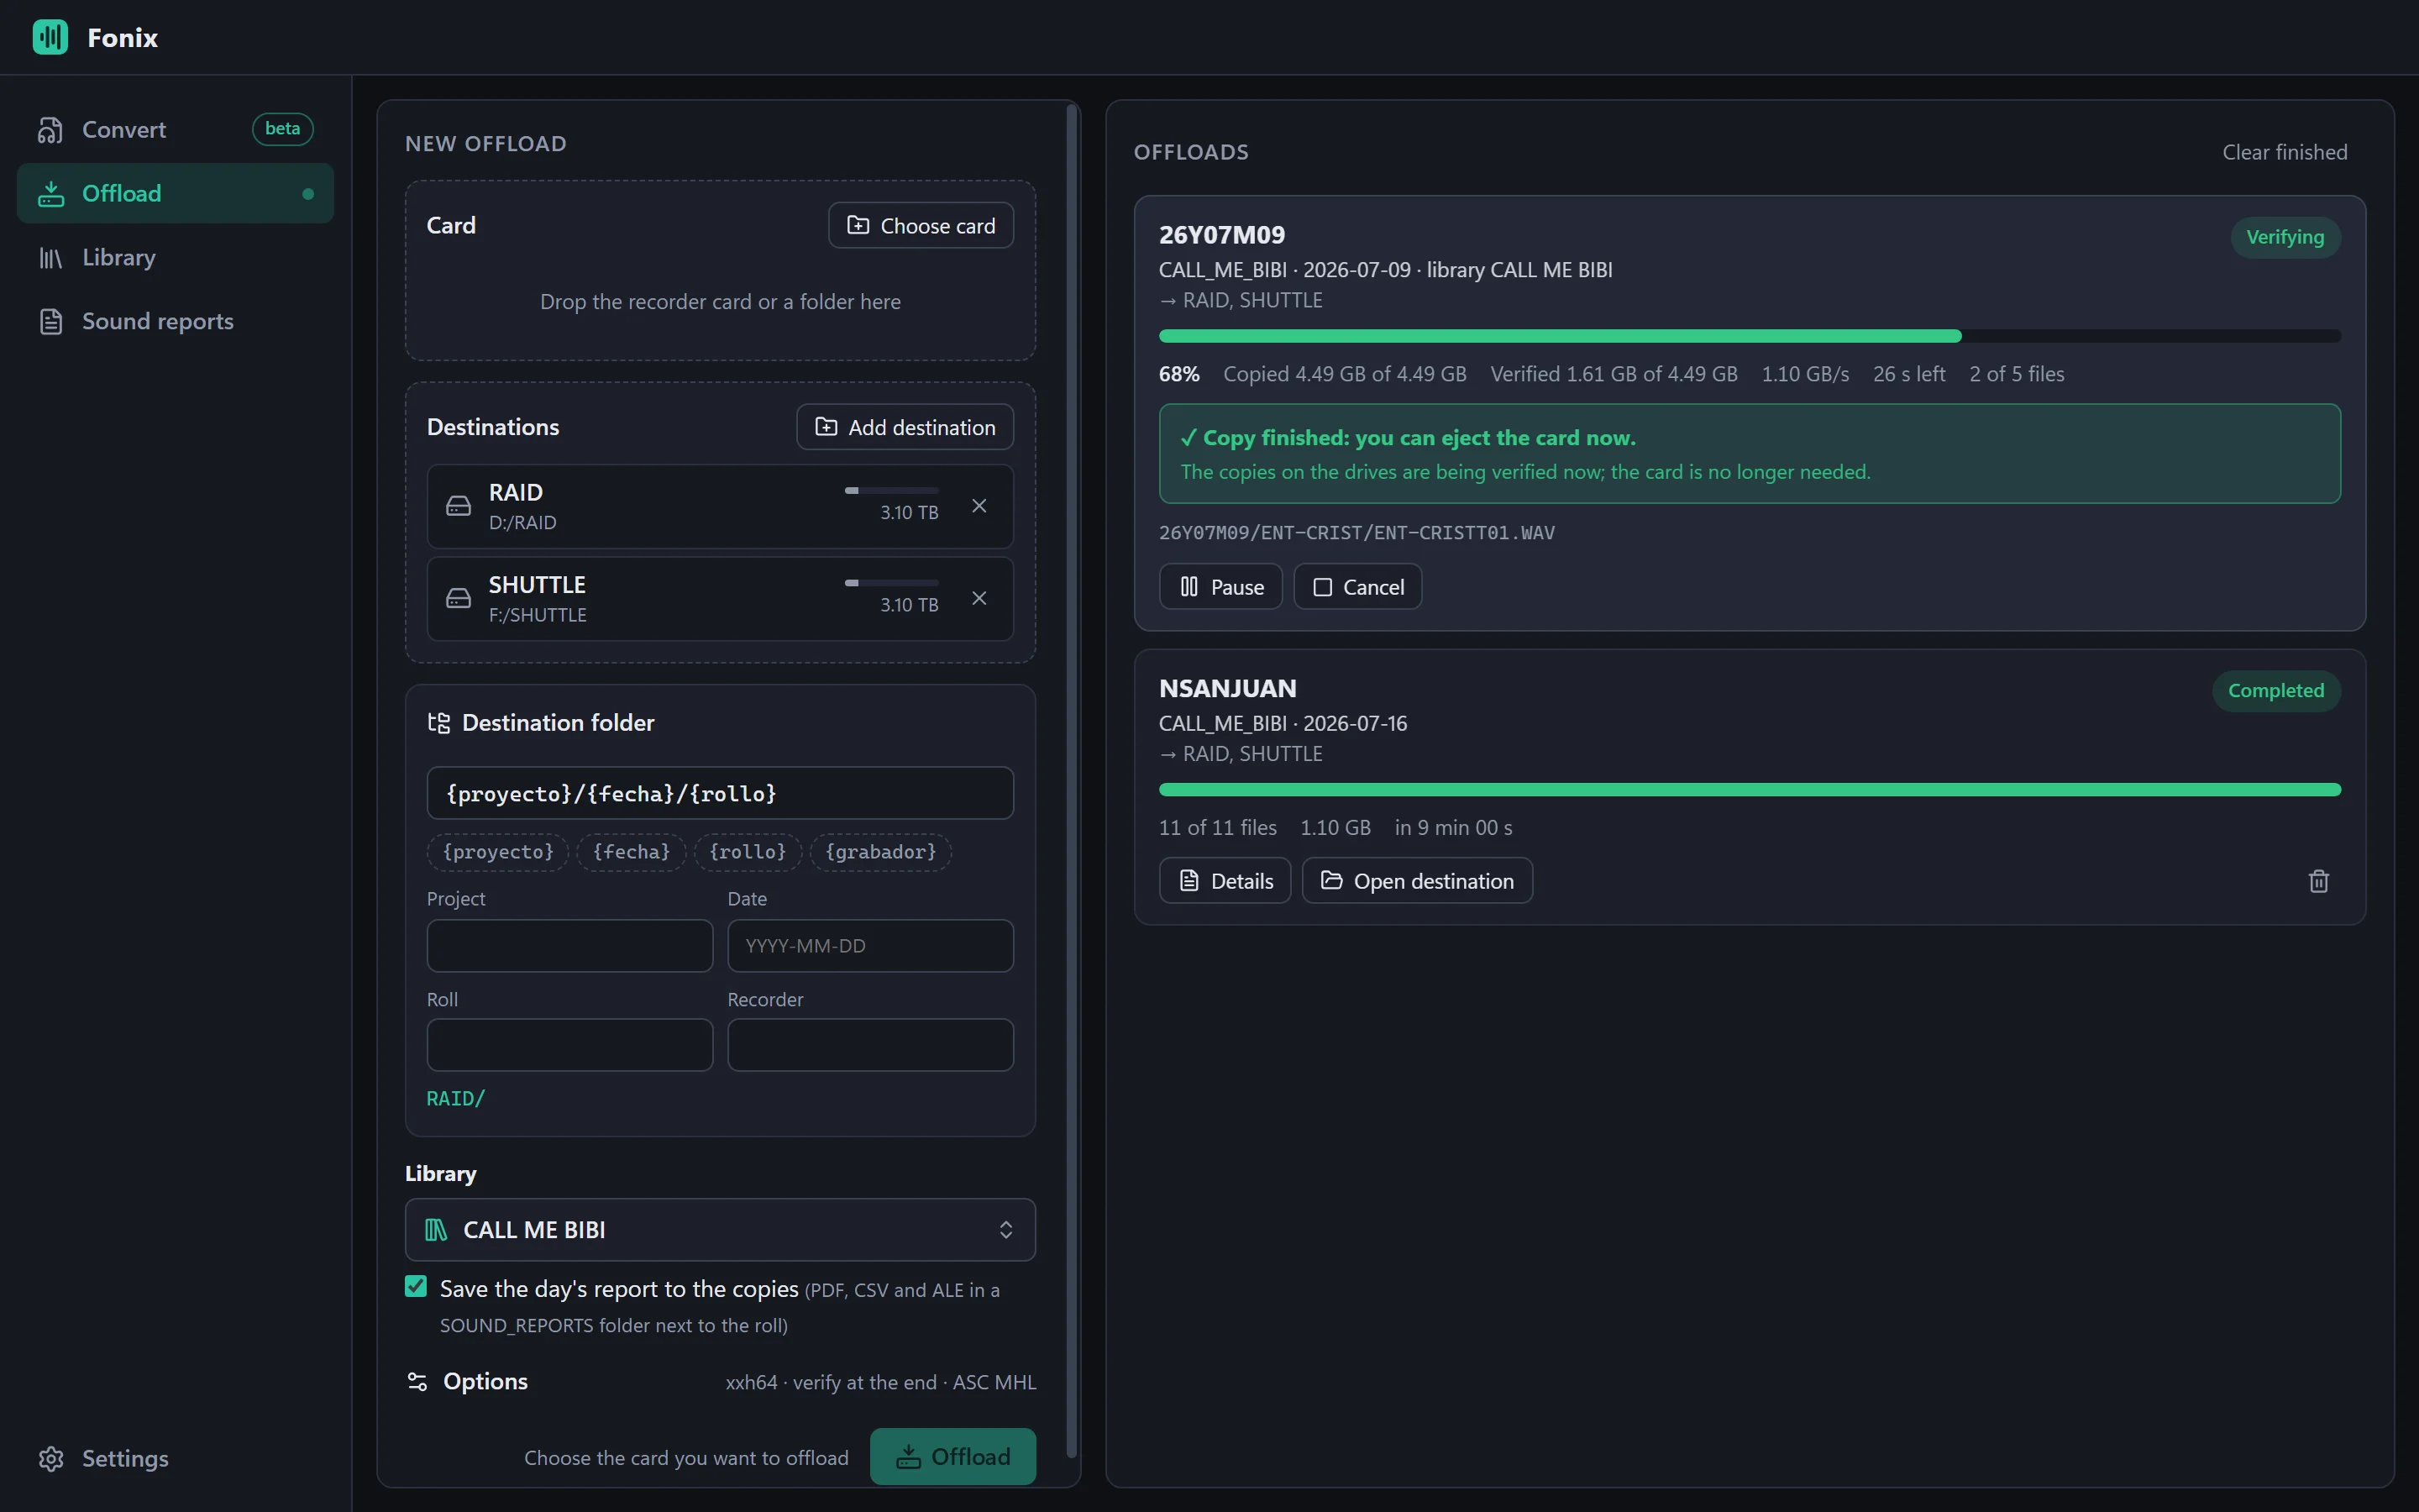
Task: Open the CALL ME BIBI library dropdown
Action: point(720,1230)
